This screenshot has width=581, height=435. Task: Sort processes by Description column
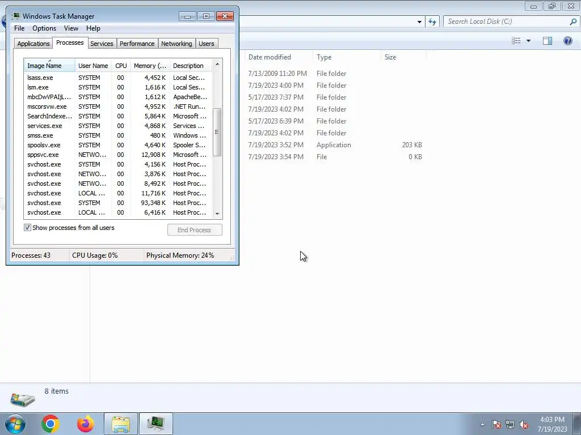coord(191,66)
